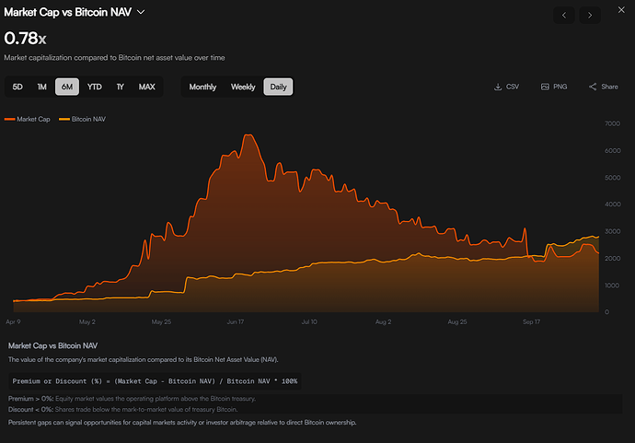This screenshot has width=635, height=443.
Task: Select the 6M time range
Action: click(66, 87)
